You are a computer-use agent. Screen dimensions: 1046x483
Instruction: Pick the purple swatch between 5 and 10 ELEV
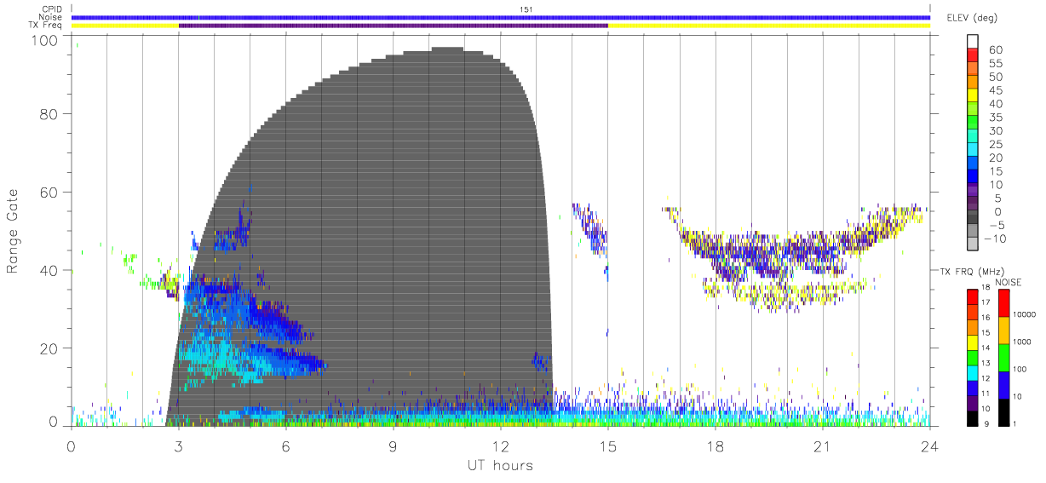[973, 191]
